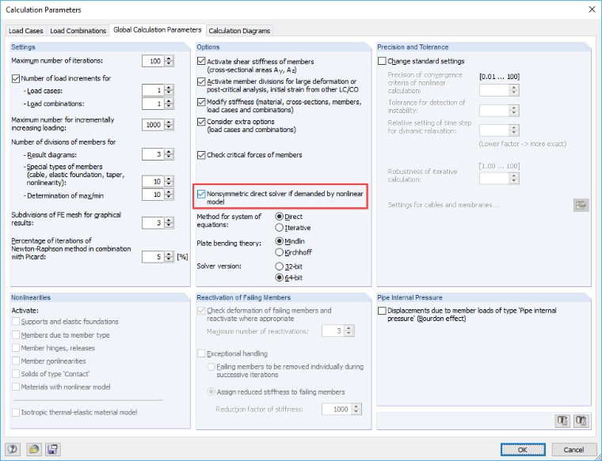Toggle Consider extra options checkbox
This screenshot has height=461, width=602.
click(201, 122)
